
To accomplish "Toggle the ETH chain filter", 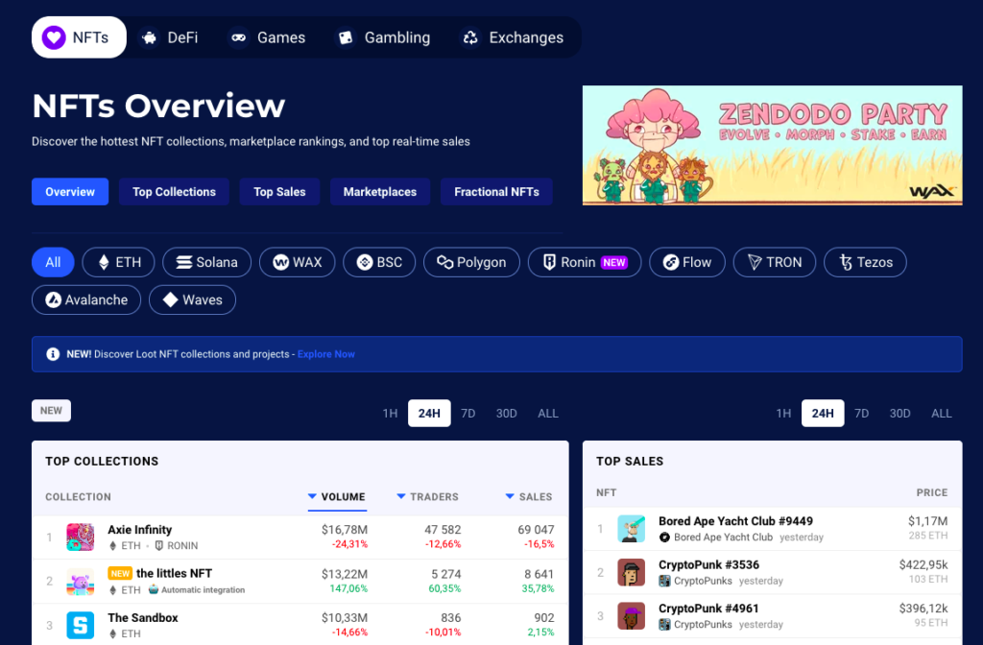I will click(x=118, y=262).
